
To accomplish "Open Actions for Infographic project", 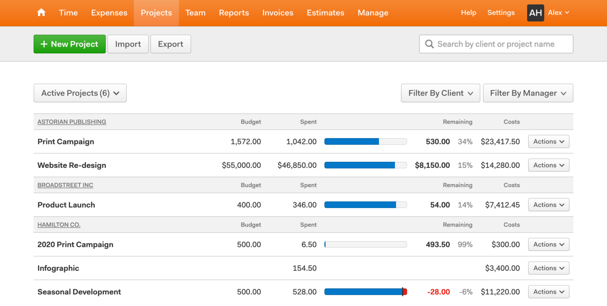I will tap(549, 268).
